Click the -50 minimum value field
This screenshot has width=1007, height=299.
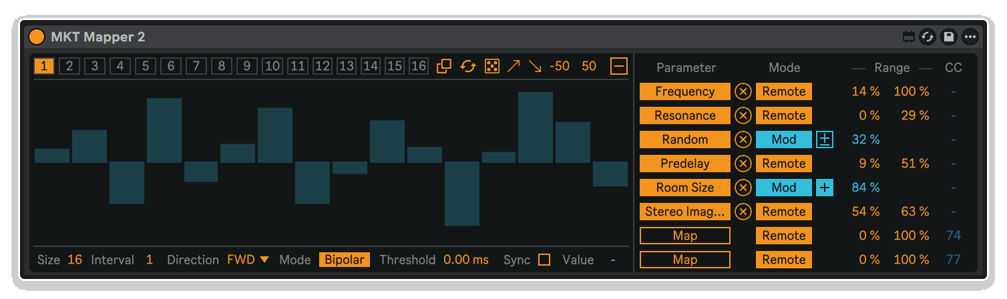tap(560, 66)
